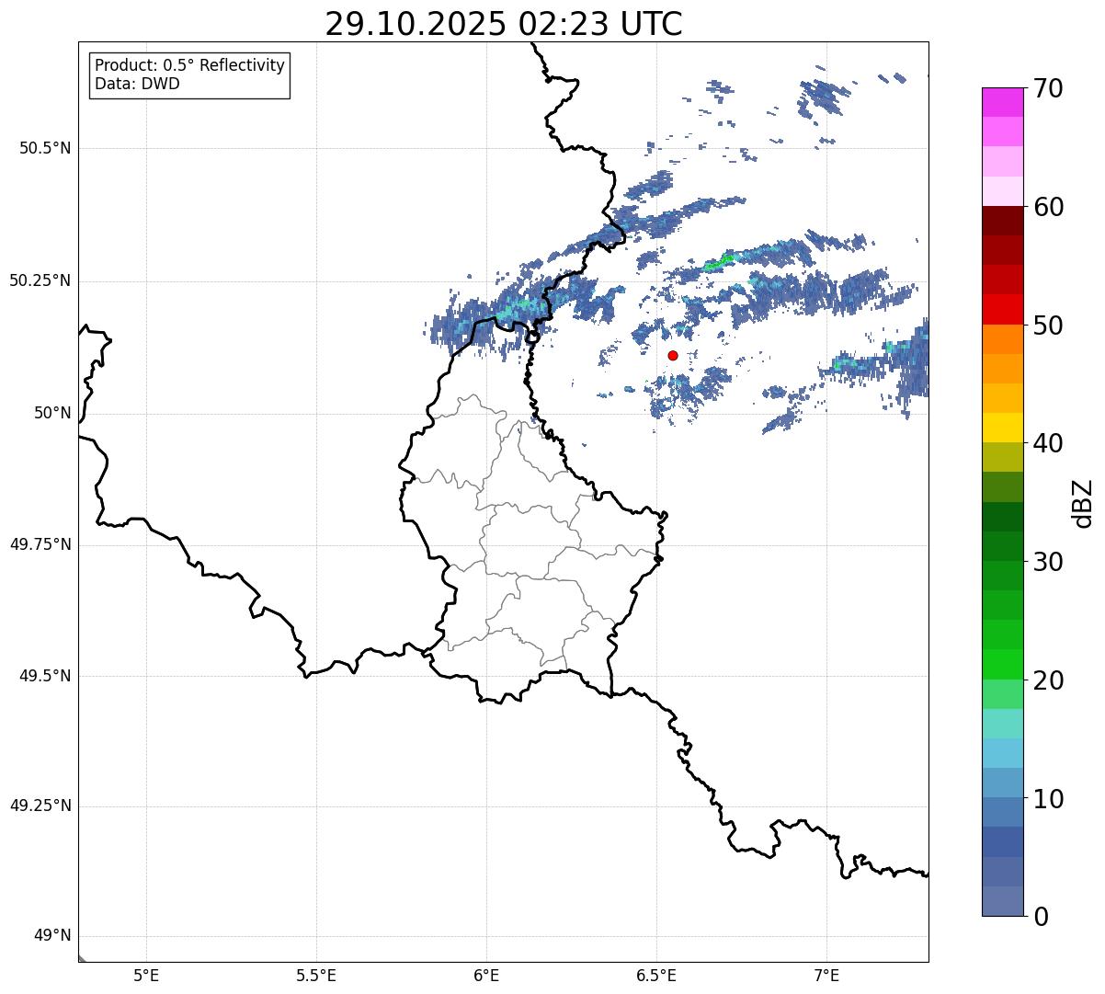
Task: Click the bright green colorbar segment above 20
Action: click(1002, 665)
